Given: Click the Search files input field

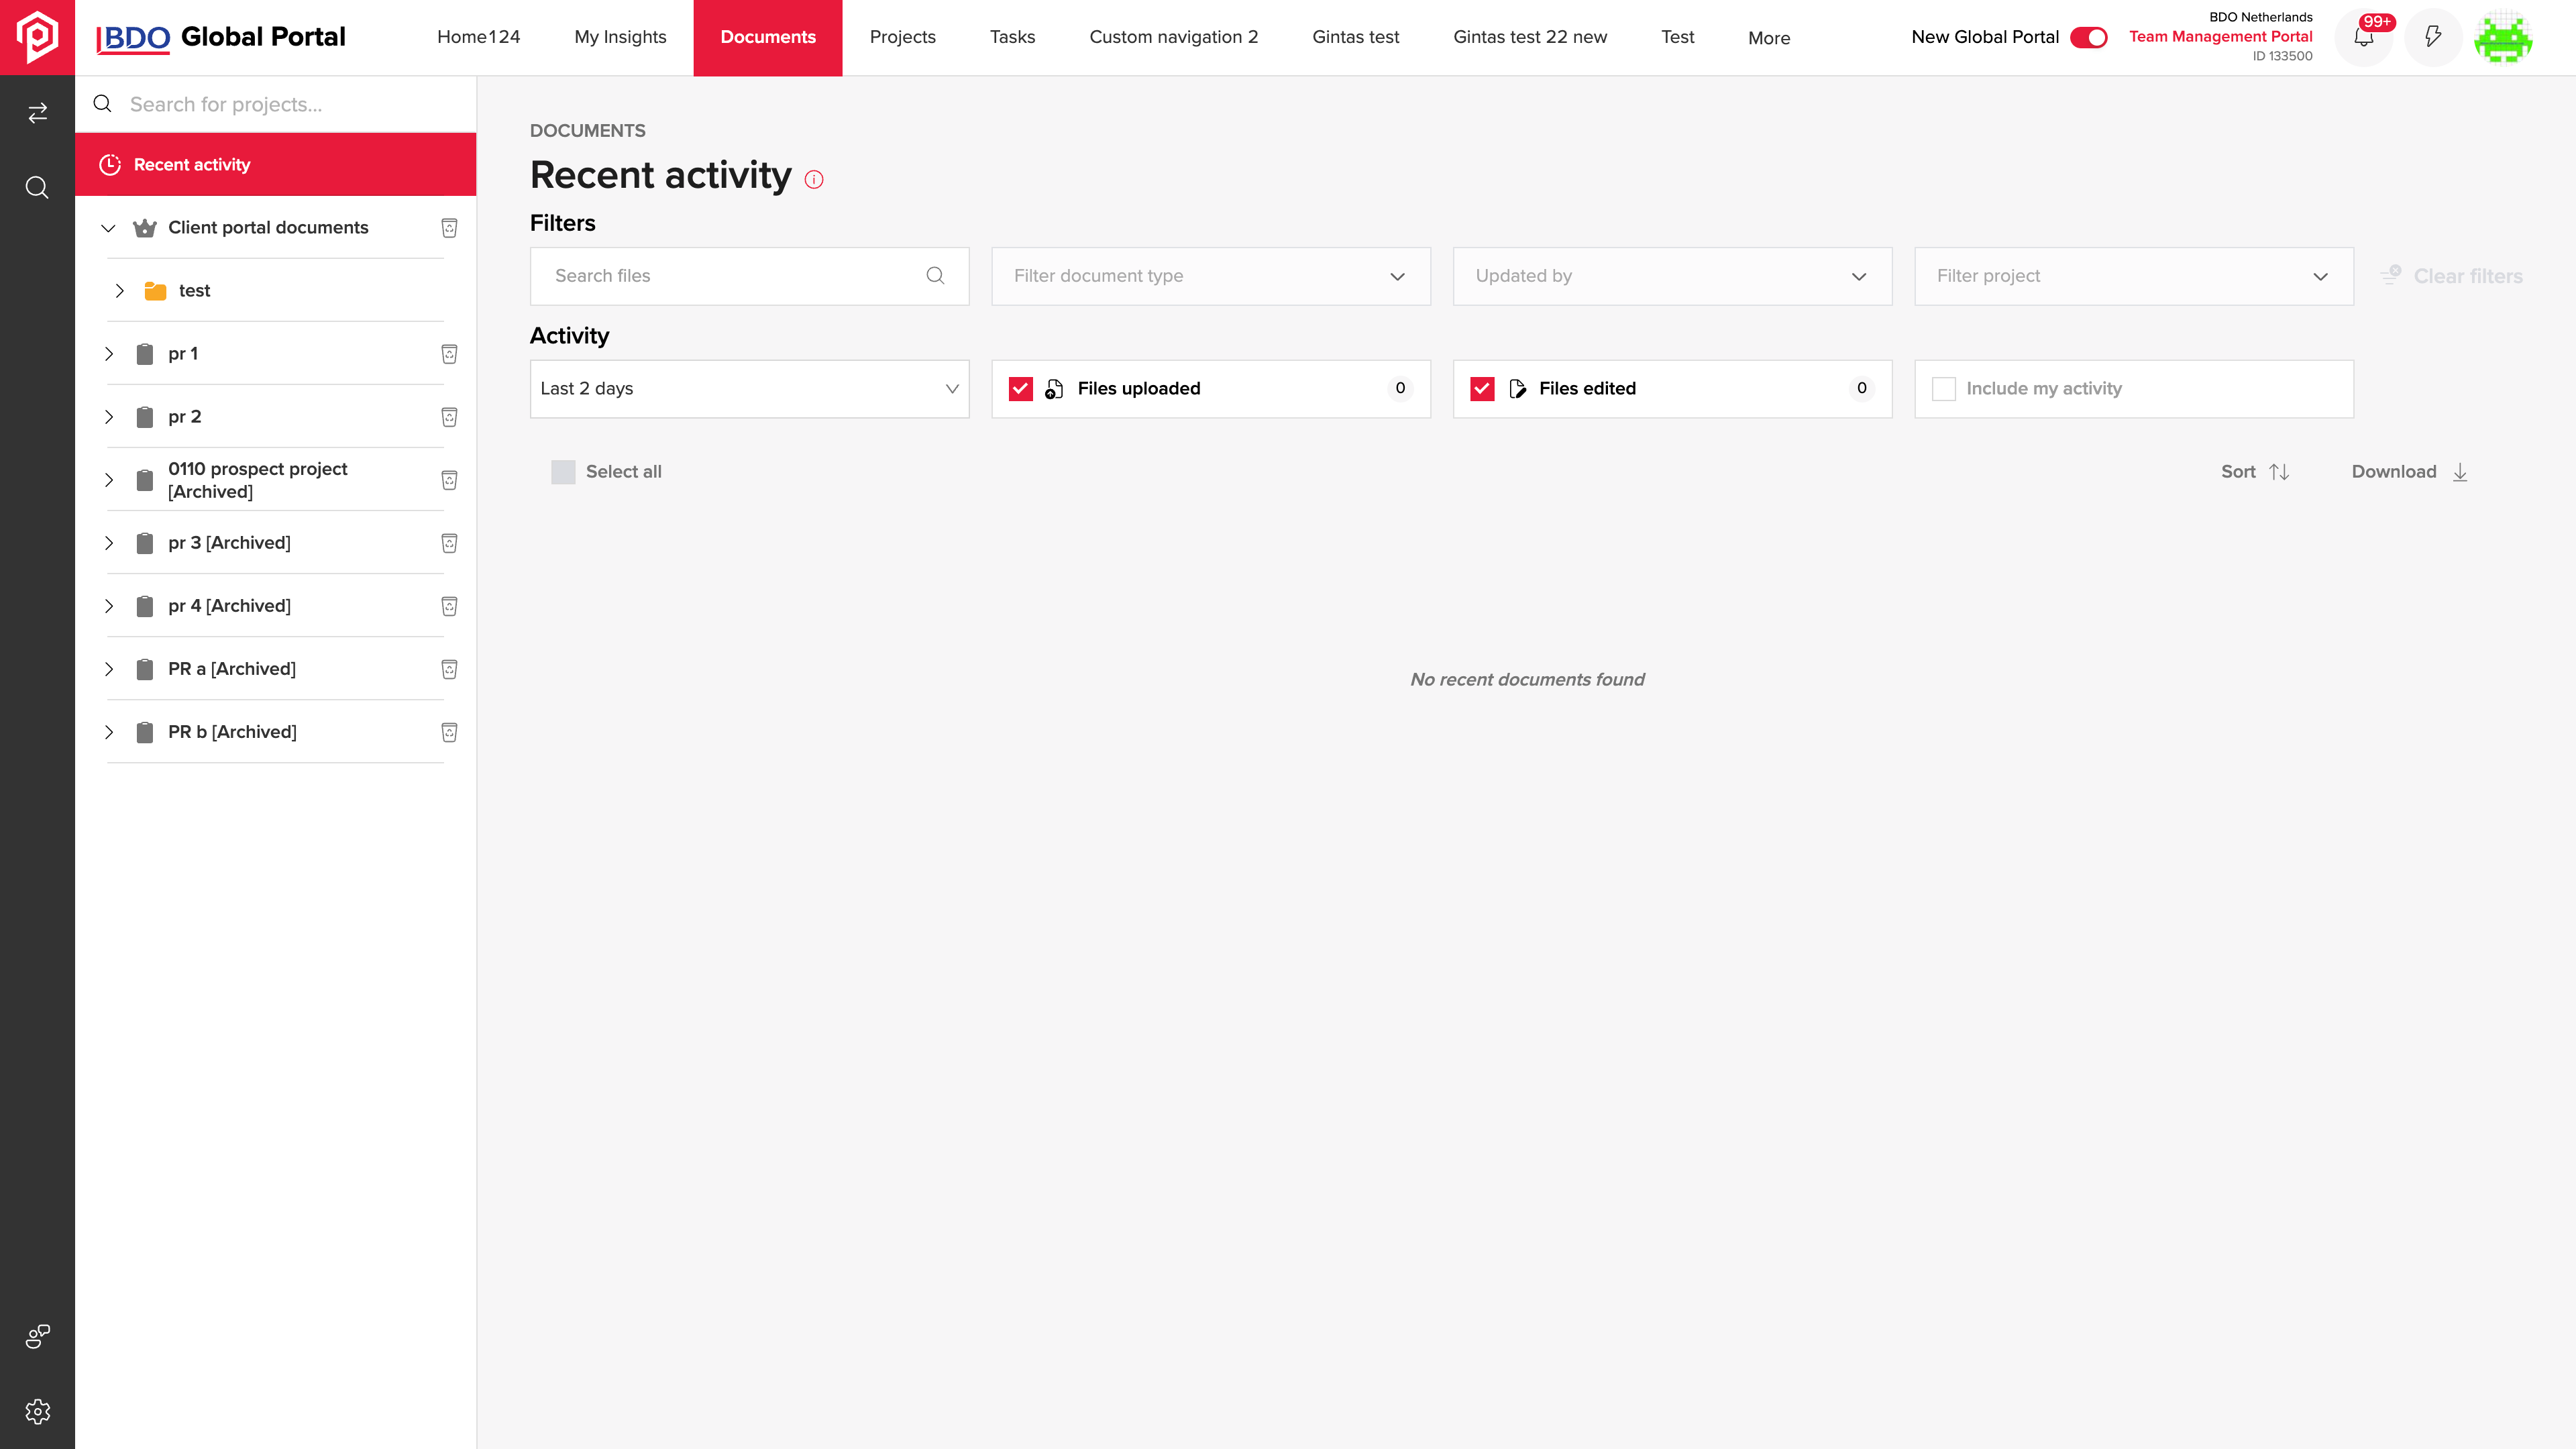Looking at the screenshot, I should (x=749, y=276).
